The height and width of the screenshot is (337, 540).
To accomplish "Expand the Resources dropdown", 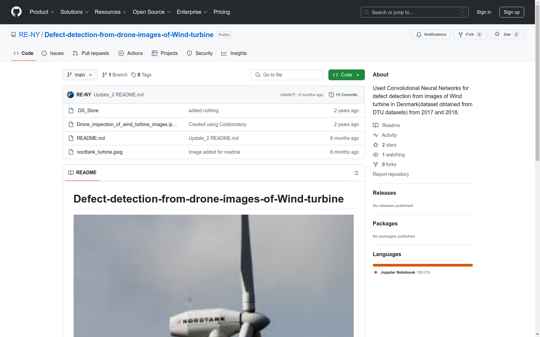I will click(x=111, y=12).
